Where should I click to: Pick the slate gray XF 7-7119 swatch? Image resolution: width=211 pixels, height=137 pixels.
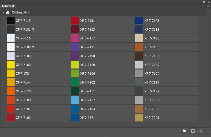pos(139,82)
